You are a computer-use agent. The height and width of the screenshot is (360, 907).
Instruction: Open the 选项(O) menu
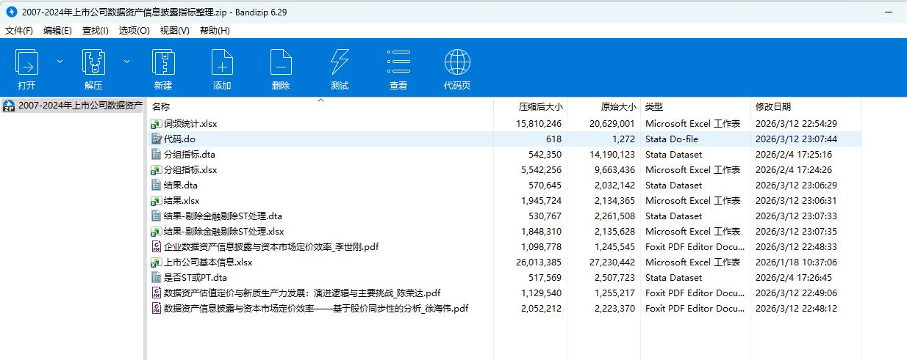(x=135, y=31)
